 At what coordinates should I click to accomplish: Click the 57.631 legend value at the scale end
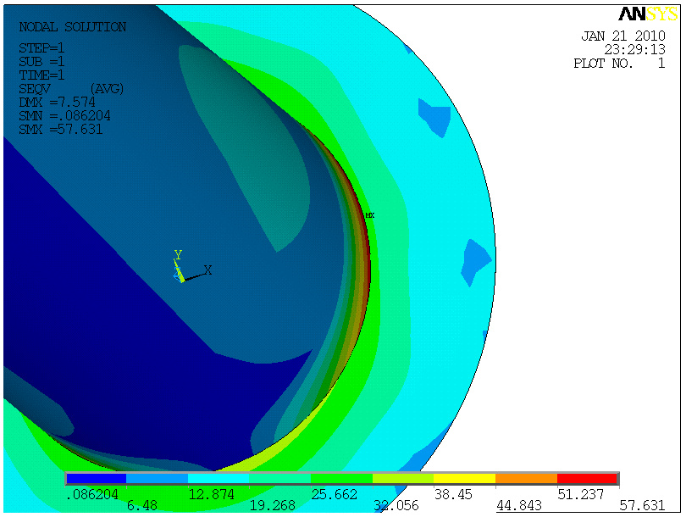(642, 506)
